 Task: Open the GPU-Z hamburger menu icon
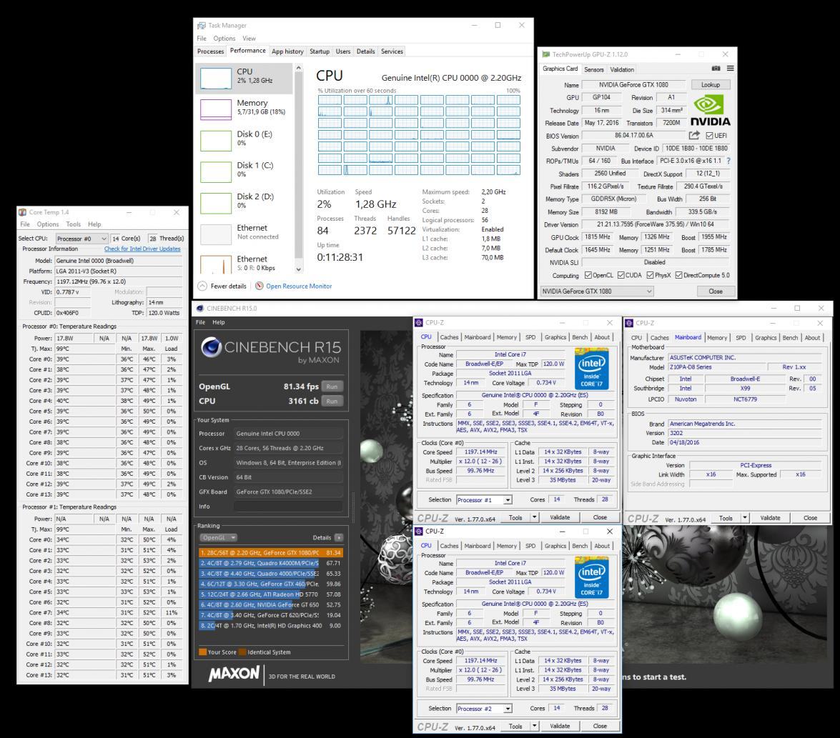(730, 69)
